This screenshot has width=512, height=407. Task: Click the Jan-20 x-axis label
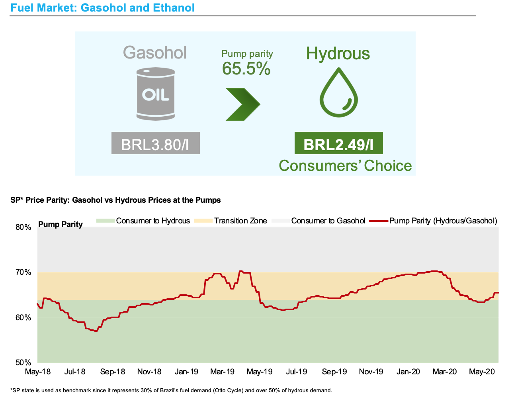(408, 372)
